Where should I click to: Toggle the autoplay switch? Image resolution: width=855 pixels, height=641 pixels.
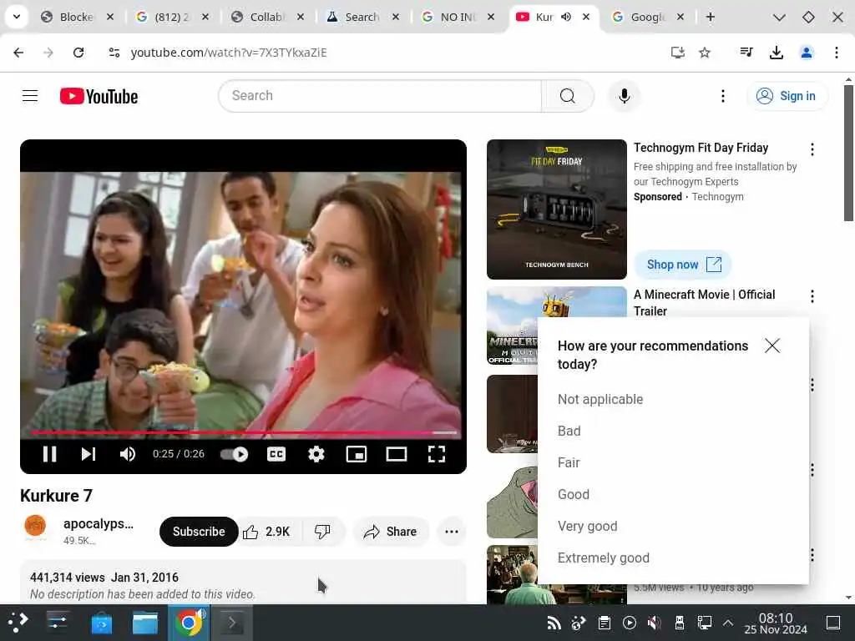coord(234,454)
